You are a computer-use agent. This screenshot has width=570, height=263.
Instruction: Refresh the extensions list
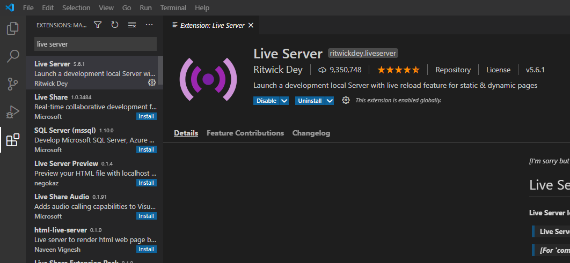(115, 25)
